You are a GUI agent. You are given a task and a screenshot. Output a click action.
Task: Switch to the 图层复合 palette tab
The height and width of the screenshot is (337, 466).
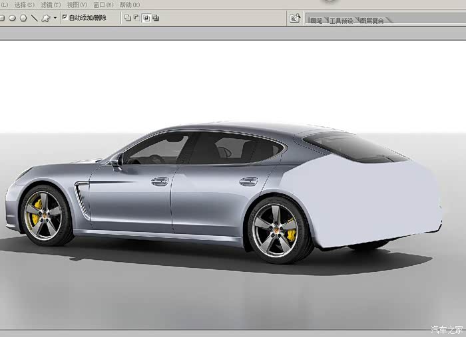371,21
